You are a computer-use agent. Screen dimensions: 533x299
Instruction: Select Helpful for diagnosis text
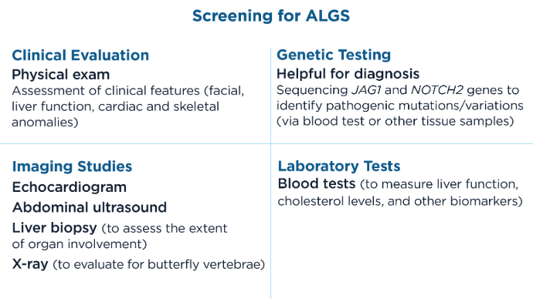(x=348, y=74)
